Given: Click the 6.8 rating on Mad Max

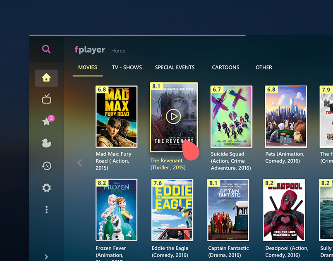Looking at the screenshot, I should (x=102, y=89).
